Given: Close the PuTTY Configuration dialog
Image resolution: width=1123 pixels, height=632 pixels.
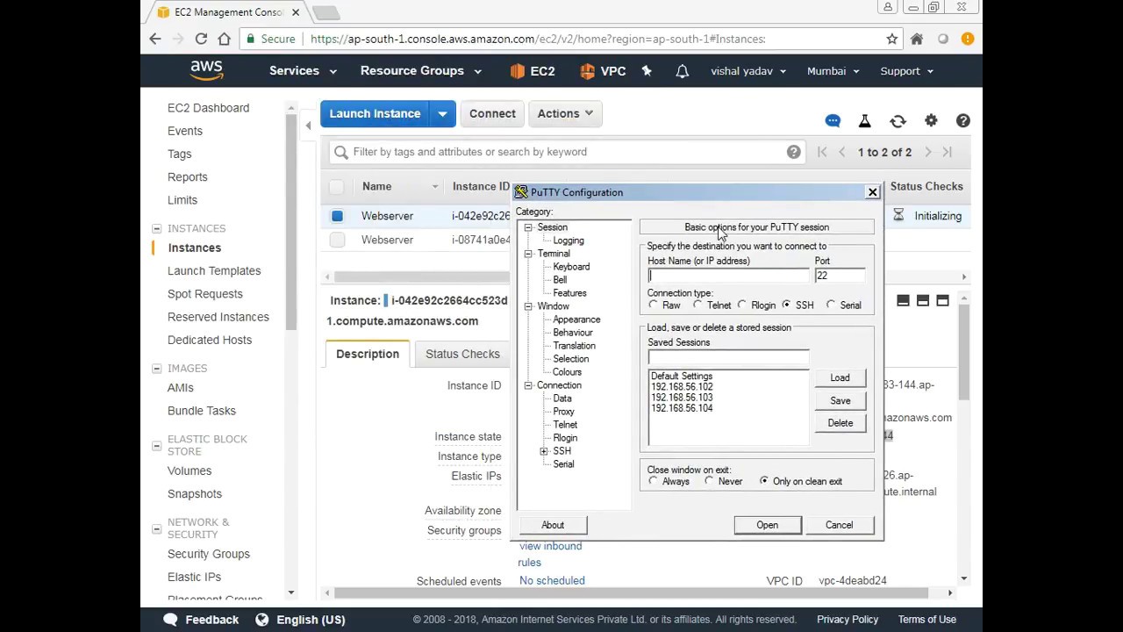Looking at the screenshot, I should click(872, 192).
